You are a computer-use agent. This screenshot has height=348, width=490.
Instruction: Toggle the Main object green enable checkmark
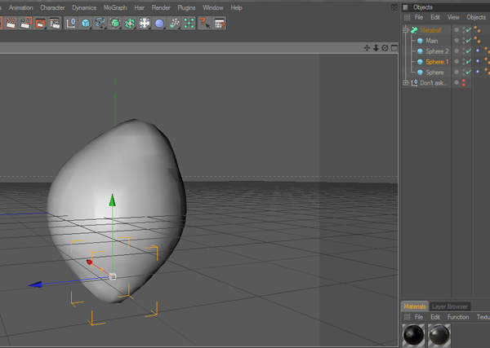pos(469,40)
